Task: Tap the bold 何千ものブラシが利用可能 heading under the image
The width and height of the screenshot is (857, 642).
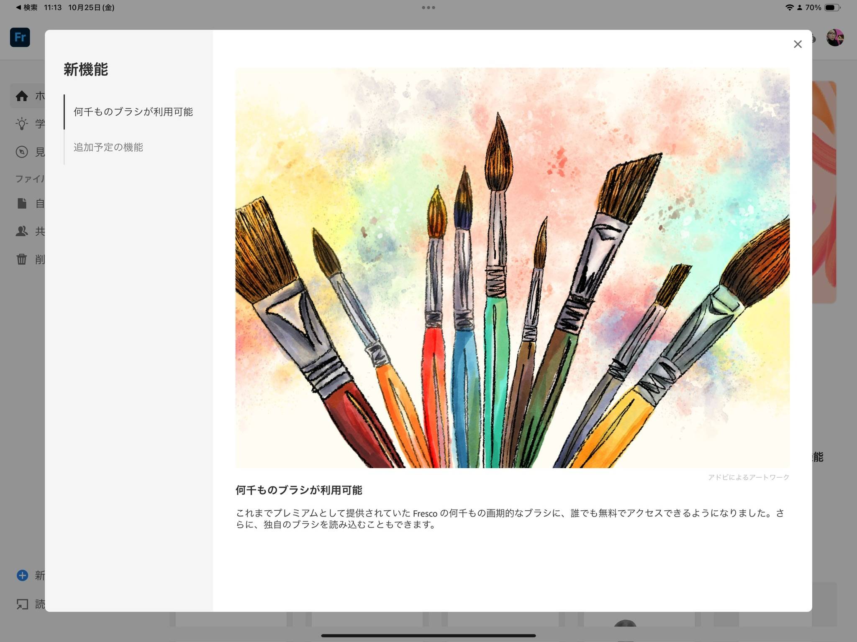Action: coord(299,490)
